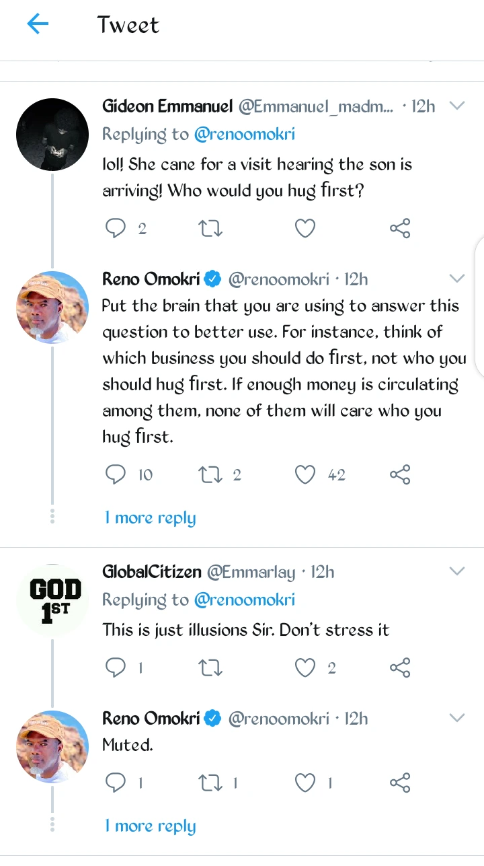Viewport: 484px width, 866px height.
Task: Reply to Gideon Emmanuel's tweet
Action: pyautogui.click(x=116, y=229)
